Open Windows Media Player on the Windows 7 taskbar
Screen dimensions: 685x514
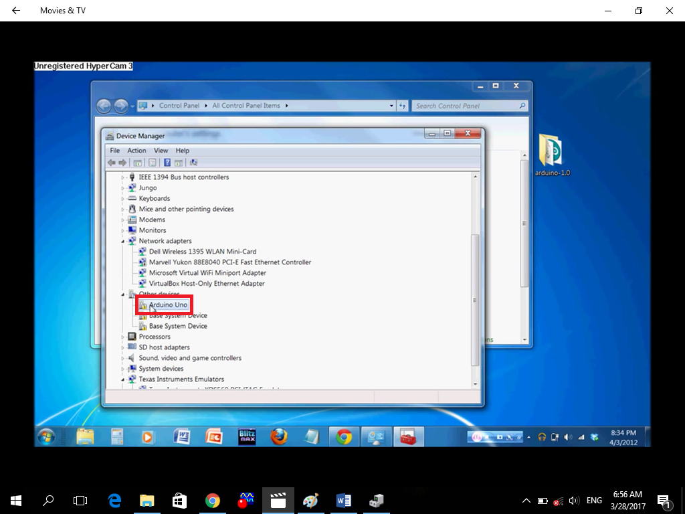(148, 436)
